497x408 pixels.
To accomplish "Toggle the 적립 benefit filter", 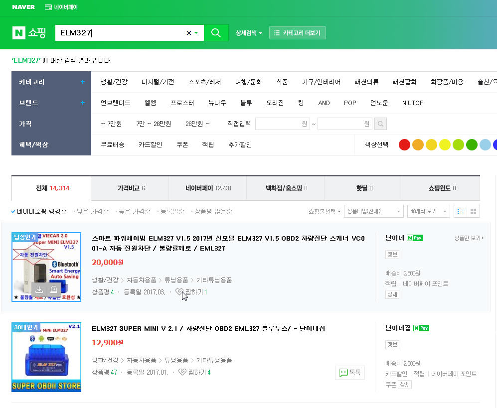I will (x=208, y=144).
